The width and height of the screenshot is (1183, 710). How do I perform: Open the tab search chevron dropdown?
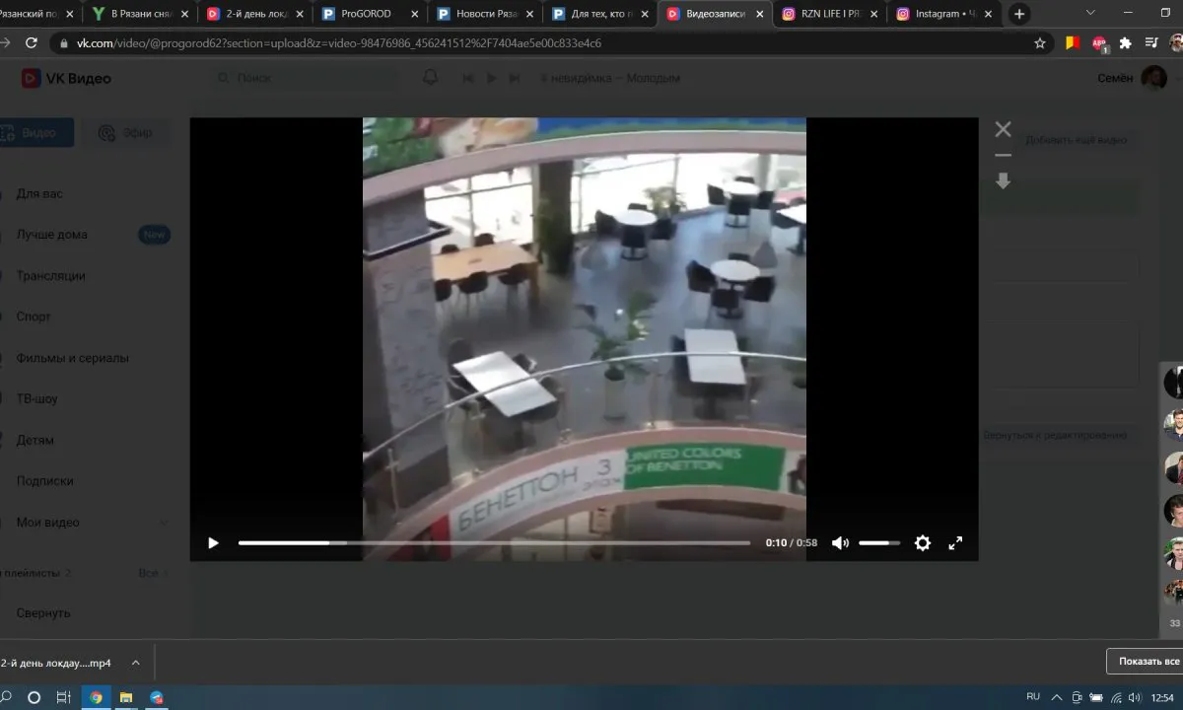coord(1090,13)
